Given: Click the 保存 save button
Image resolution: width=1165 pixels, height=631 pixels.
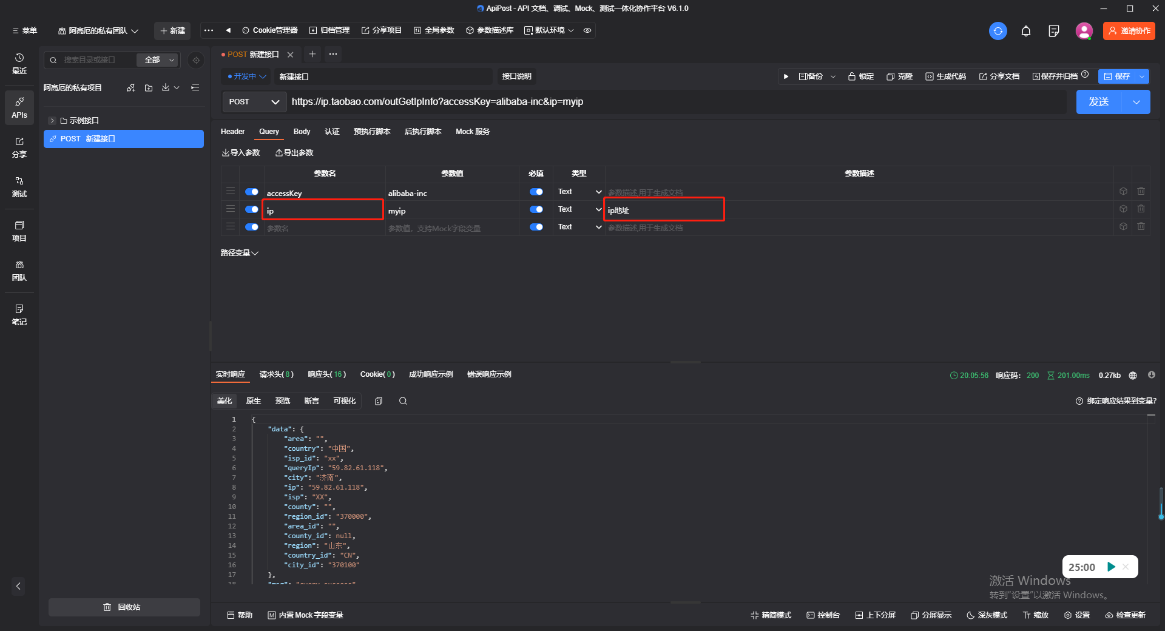Looking at the screenshot, I should [x=1116, y=76].
